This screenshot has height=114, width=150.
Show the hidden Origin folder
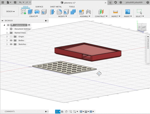pyautogui.click(x=11, y=37)
